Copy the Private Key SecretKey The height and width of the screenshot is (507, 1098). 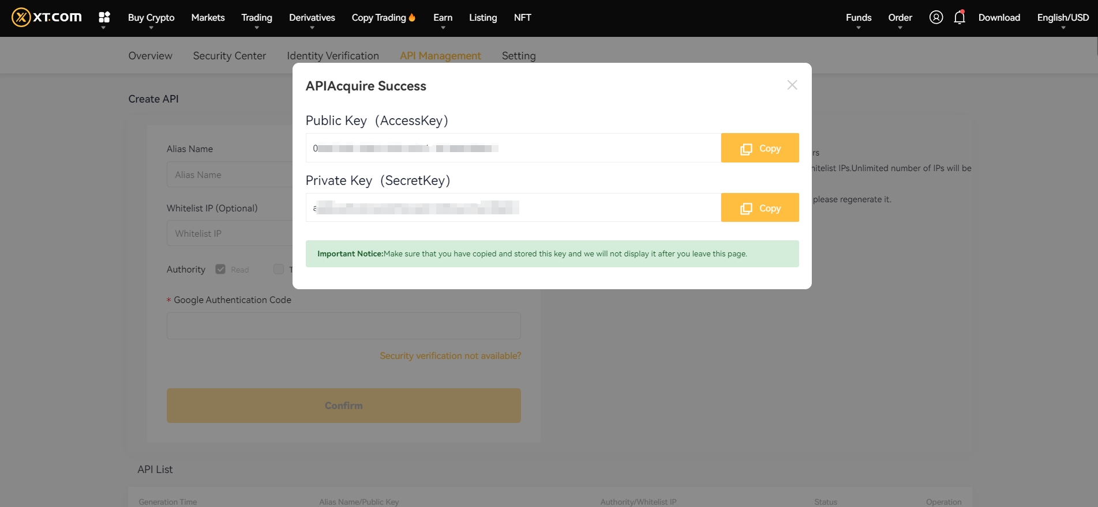point(759,208)
